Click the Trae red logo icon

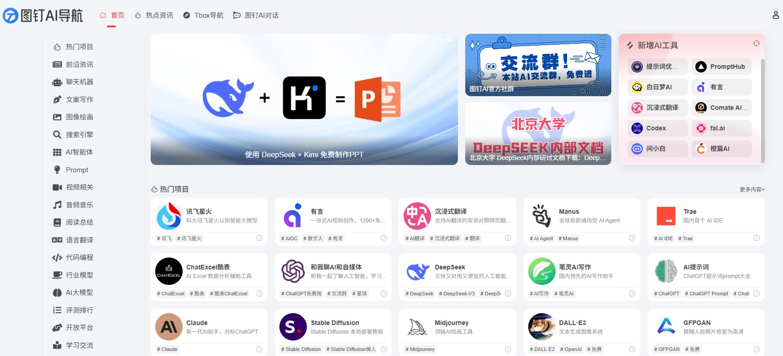[x=666, y=216]
